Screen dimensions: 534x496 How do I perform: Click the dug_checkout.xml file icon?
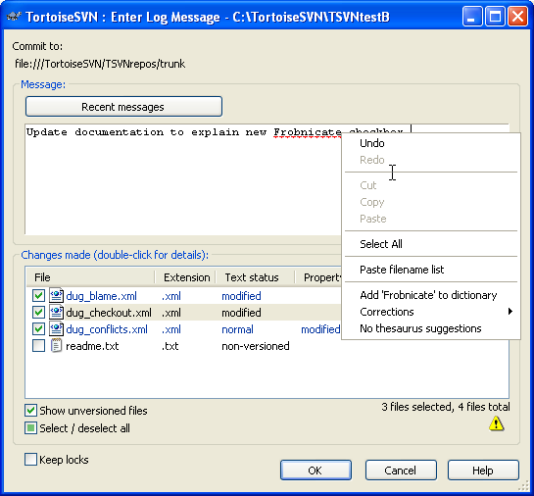coord(56,312)
